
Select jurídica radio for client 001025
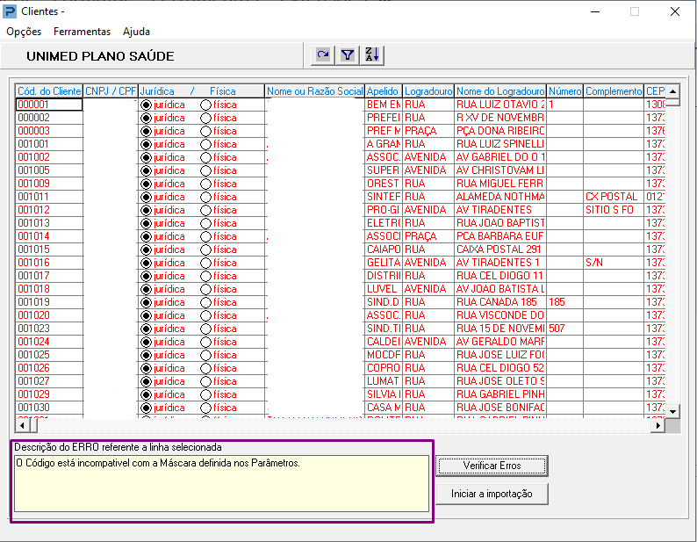coord(146,355)
